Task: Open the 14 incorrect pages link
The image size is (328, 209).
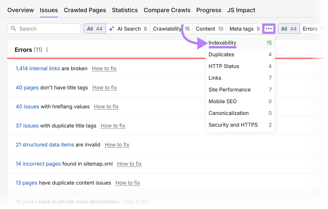Action: coord(38,164)
